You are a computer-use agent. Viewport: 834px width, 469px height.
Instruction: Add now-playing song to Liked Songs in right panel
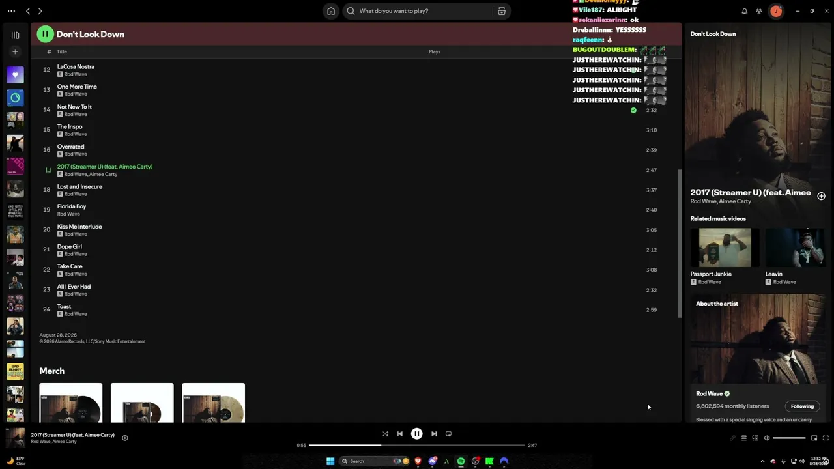[x=821, y=196]
